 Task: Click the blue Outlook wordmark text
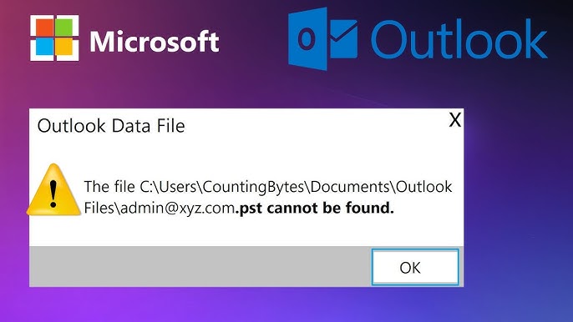pyautogui.click(x=459, y=39)
